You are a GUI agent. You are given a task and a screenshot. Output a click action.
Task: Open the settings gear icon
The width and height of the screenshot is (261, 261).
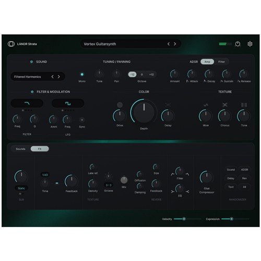click(250, 44)
